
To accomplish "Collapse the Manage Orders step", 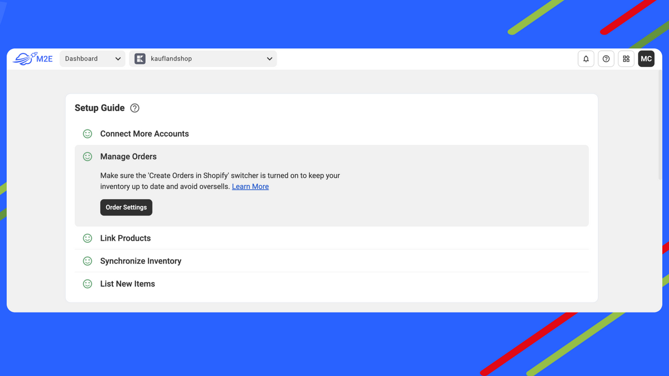I will point(331,157).
